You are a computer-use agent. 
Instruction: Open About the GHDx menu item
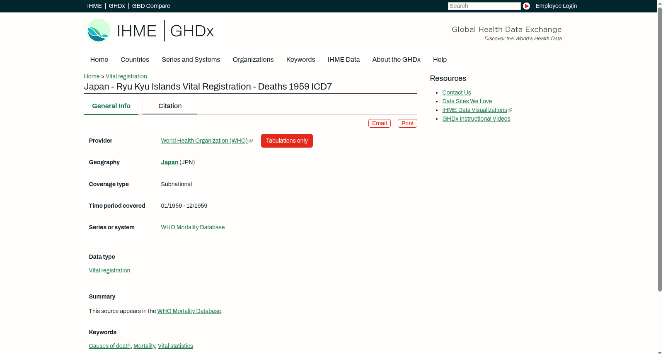point(397,60)
